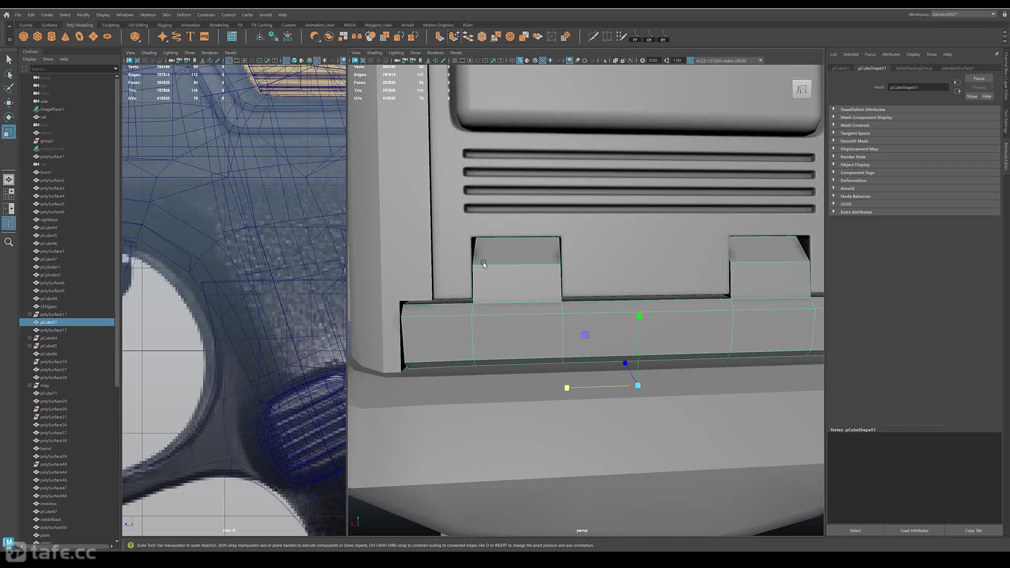
Task: Toggle smooth shade all in the persp panel toolbar
Action: coord(520,60)
